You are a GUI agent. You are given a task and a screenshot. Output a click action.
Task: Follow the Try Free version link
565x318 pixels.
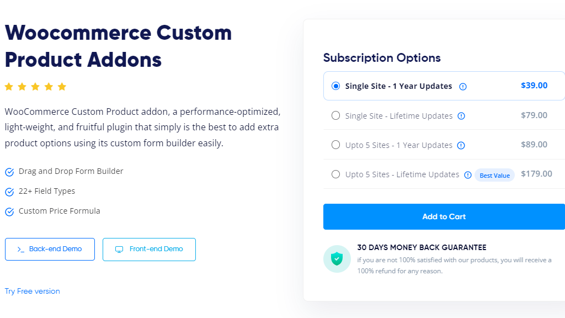(x=33, y=291)
